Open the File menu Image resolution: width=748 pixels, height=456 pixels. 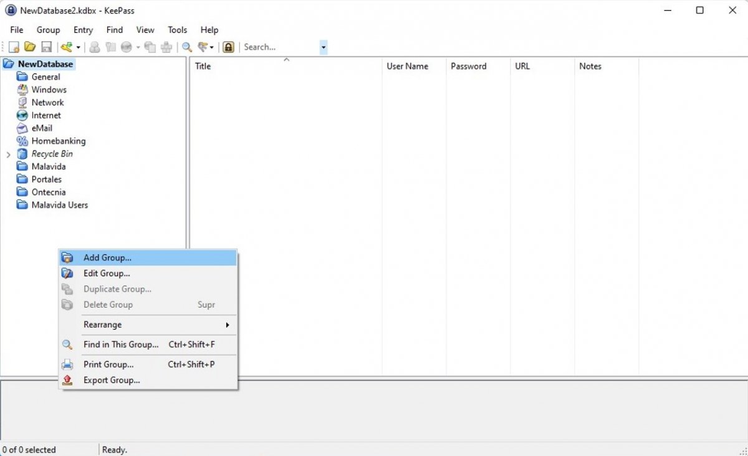point(17,30)
